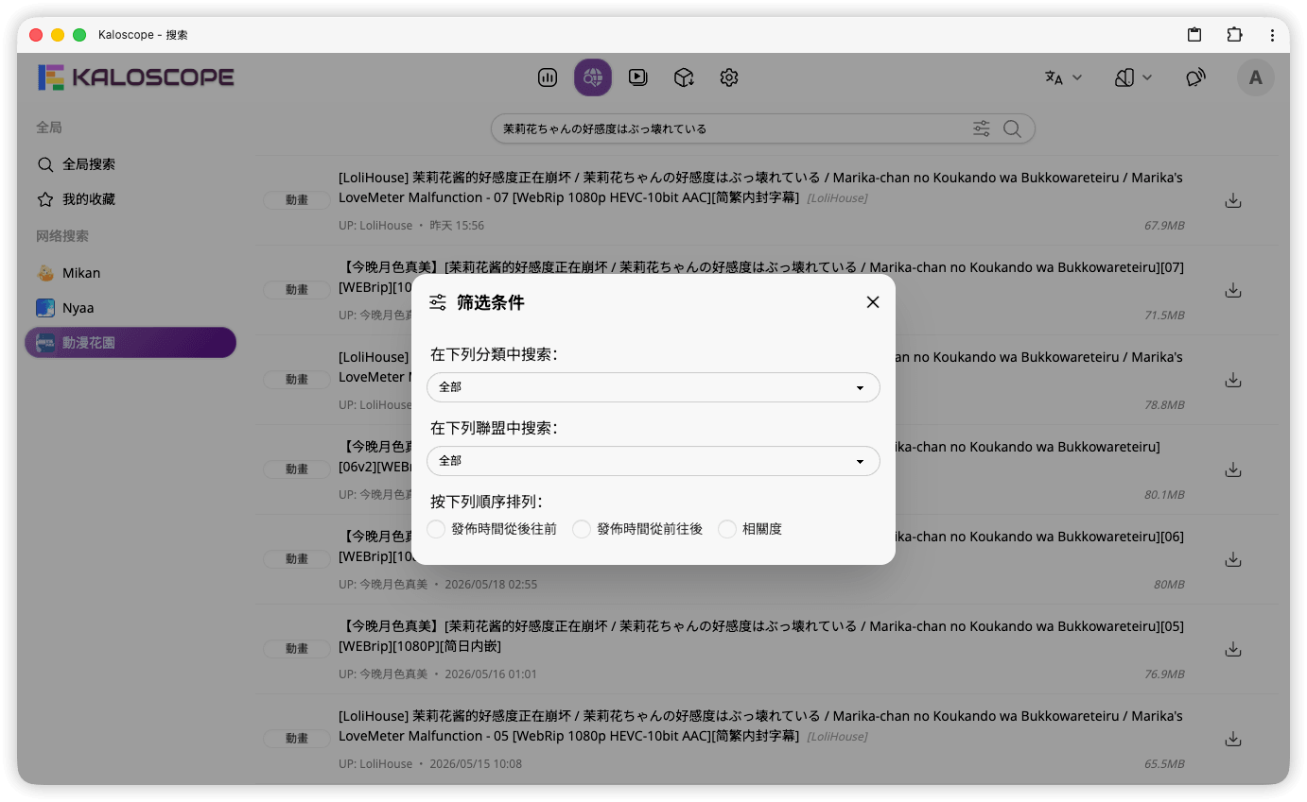The height and width of the screenshot is (802, 1307).
Task: Open the media player icon
Action: pos(638,77)
